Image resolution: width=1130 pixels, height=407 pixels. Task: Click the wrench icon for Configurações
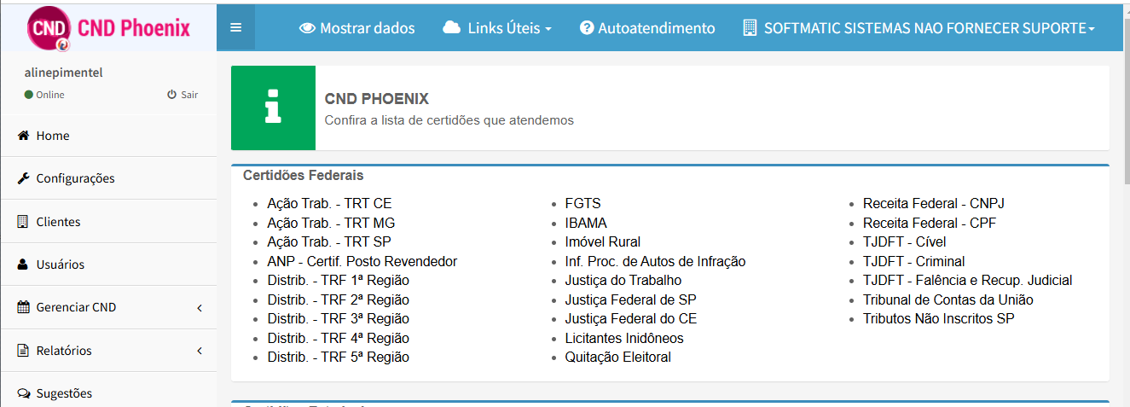tap(23, 178)
